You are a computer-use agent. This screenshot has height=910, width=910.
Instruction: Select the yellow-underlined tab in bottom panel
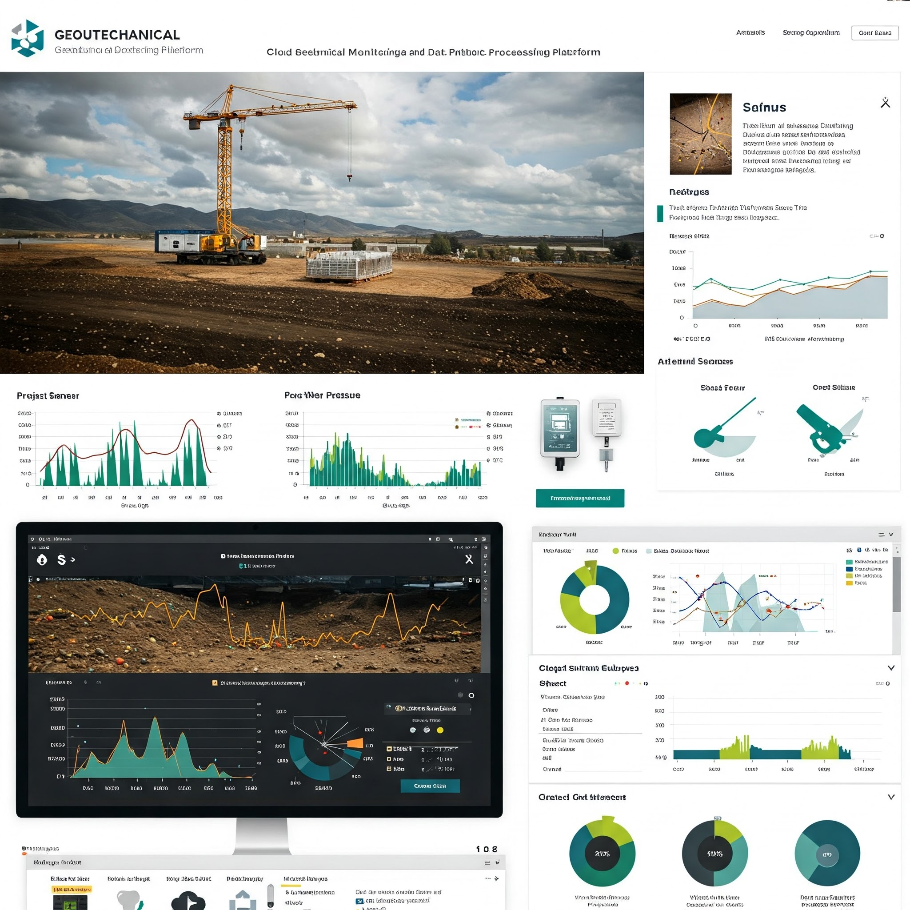coord(305,879)
